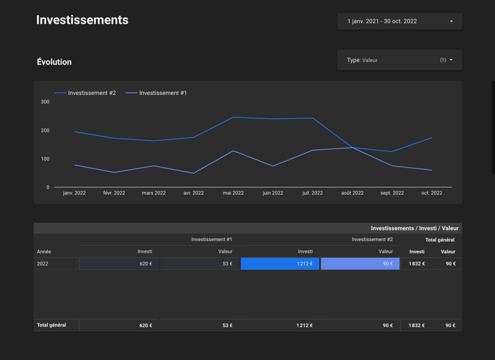This screenshot has height=360, width=495.
Task: Click the Investissements / Investi / Valeur table header
Action: [x=415, y=228]
